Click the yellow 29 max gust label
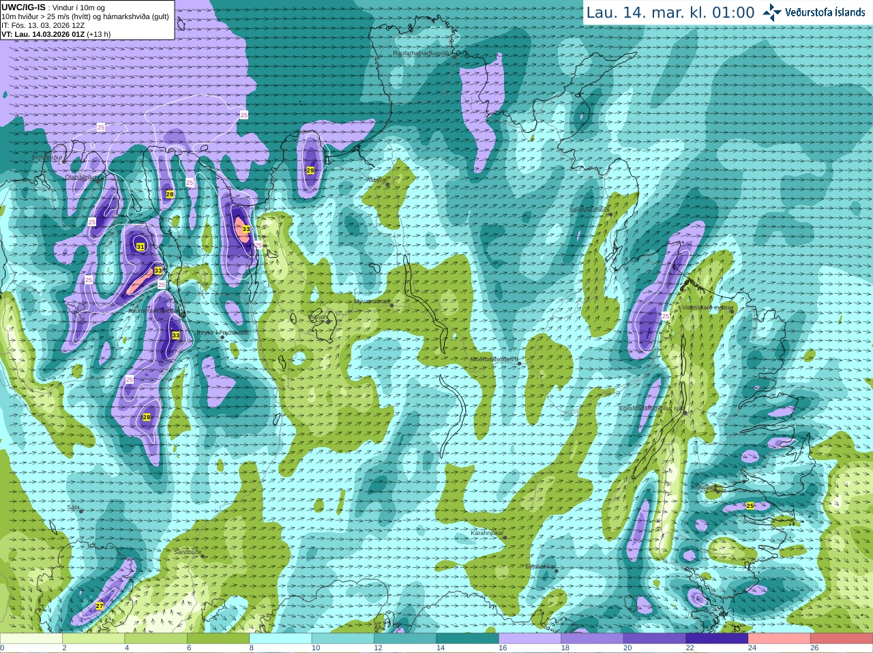873x653 pixels. pyautogui.click(x=310, y=170)
